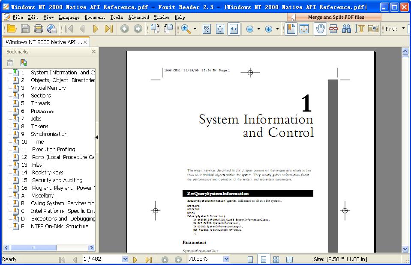The image size is (411, 265).
Task: Open a file with the folder icon
Action: click(x=12, y=29)
